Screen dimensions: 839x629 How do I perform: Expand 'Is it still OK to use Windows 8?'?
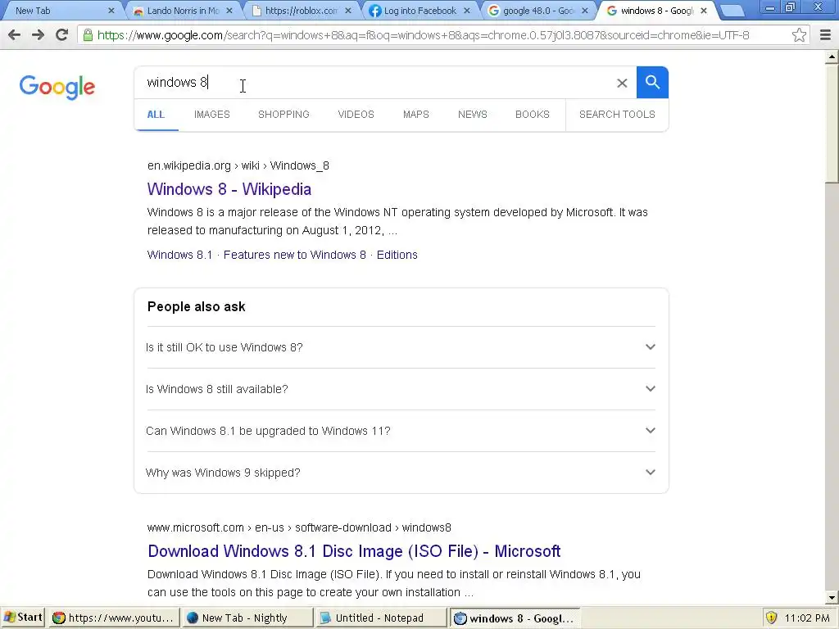(x=401, y=347)
